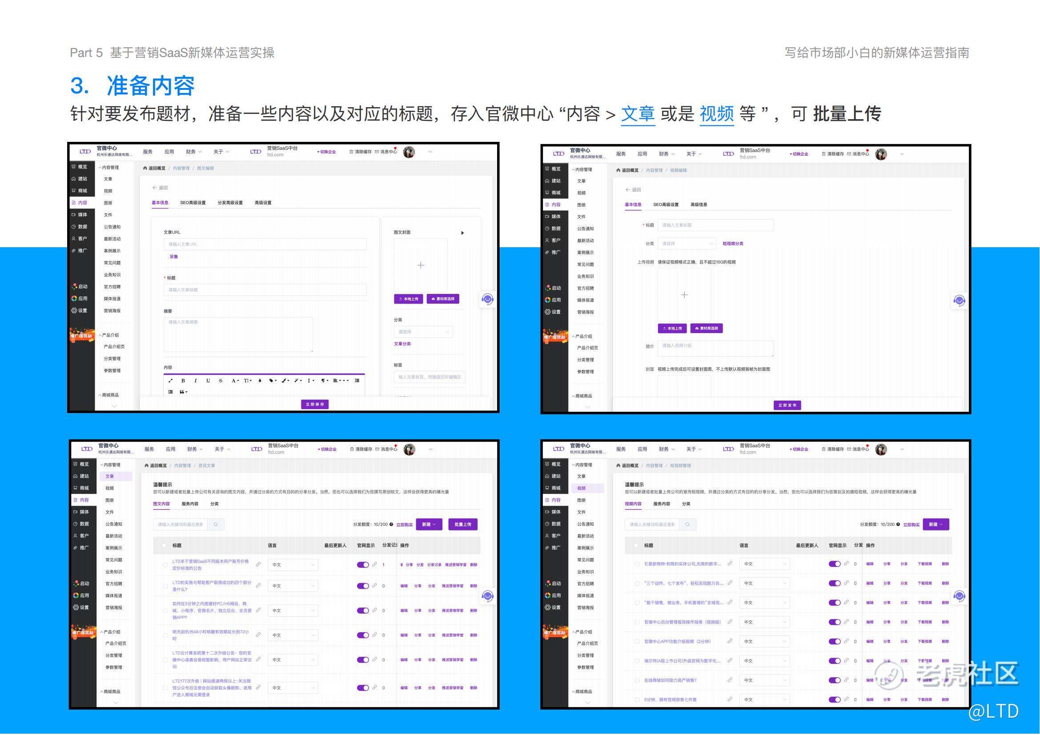Check select-all box in the 批量上传 article table header

click(x=165, y=546)
